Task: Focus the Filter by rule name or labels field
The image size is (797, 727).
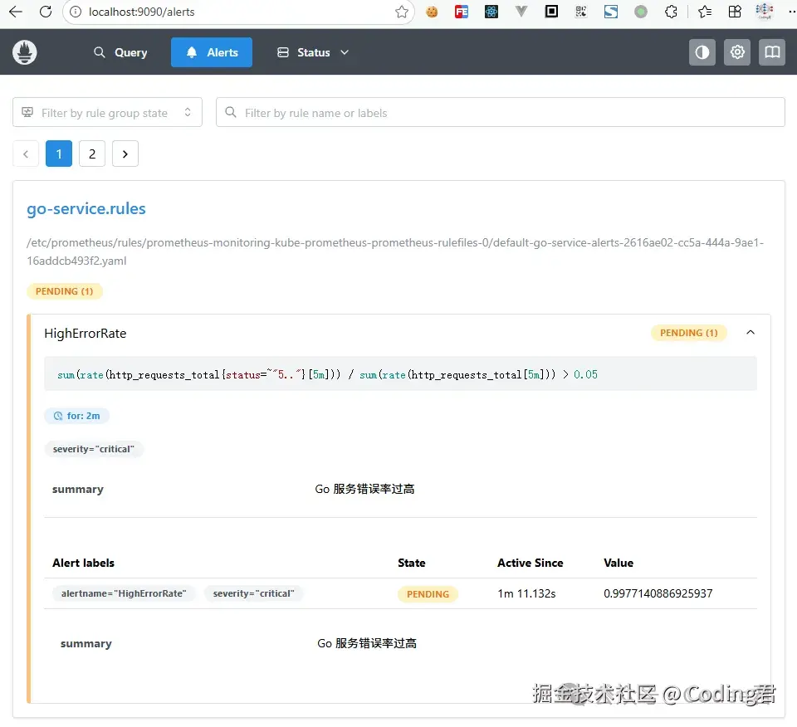Action: click(500, 112)
